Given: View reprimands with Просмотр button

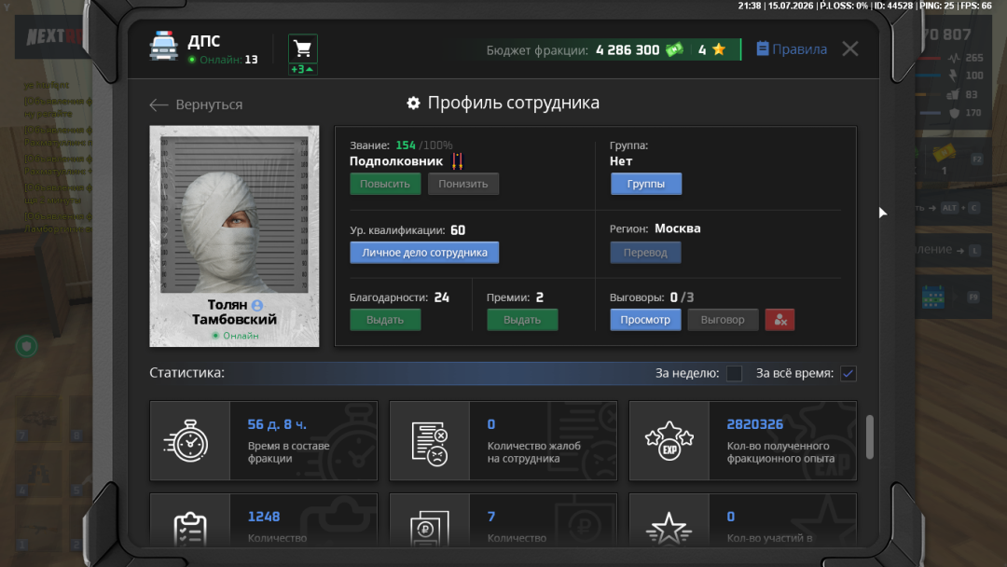Looking at the screenshot, I should click(645, 320).
